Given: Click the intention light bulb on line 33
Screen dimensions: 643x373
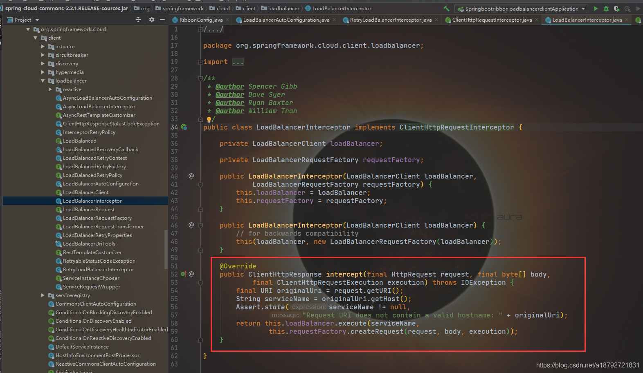Looking at the screenshot, I should click(209, 119).
